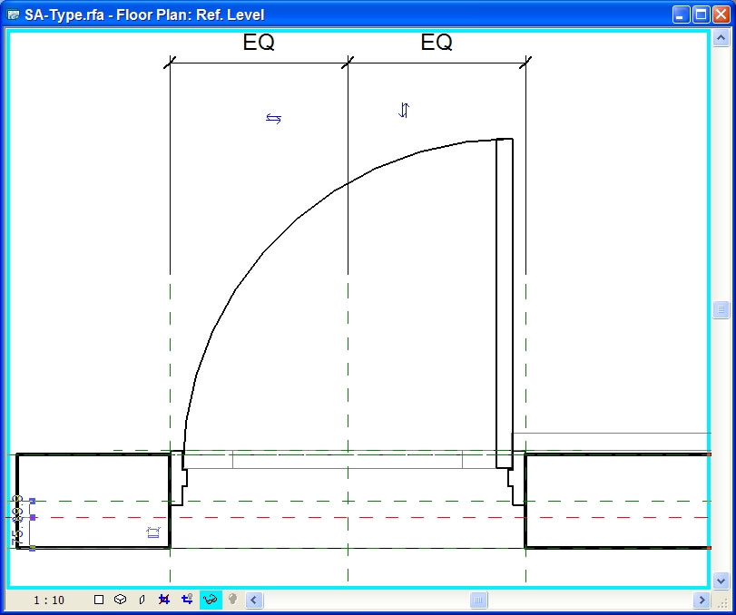This screenshot has height=615, width=736.
Task: Open the 1 : 10 view scale control
Action: click(x=48, y=600)
